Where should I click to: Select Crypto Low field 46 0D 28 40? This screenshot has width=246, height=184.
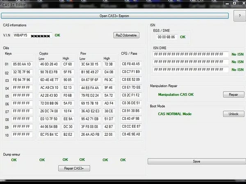49,64
